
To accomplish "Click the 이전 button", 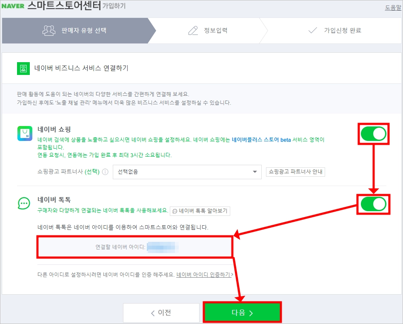I will 161,313.
